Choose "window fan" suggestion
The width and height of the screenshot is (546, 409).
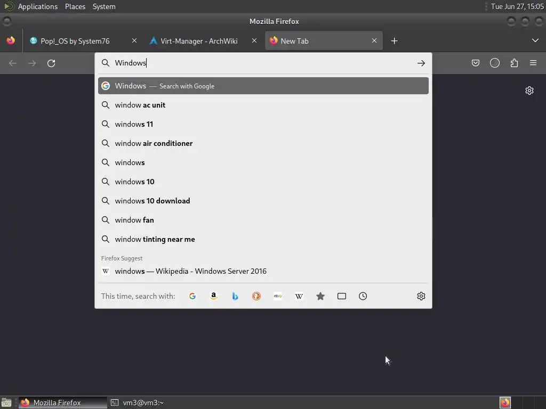263,220
